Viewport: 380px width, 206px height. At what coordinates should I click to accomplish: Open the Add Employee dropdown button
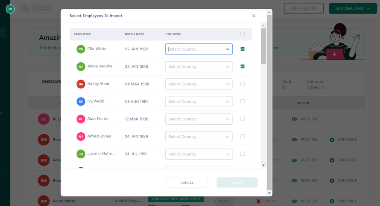350,9
